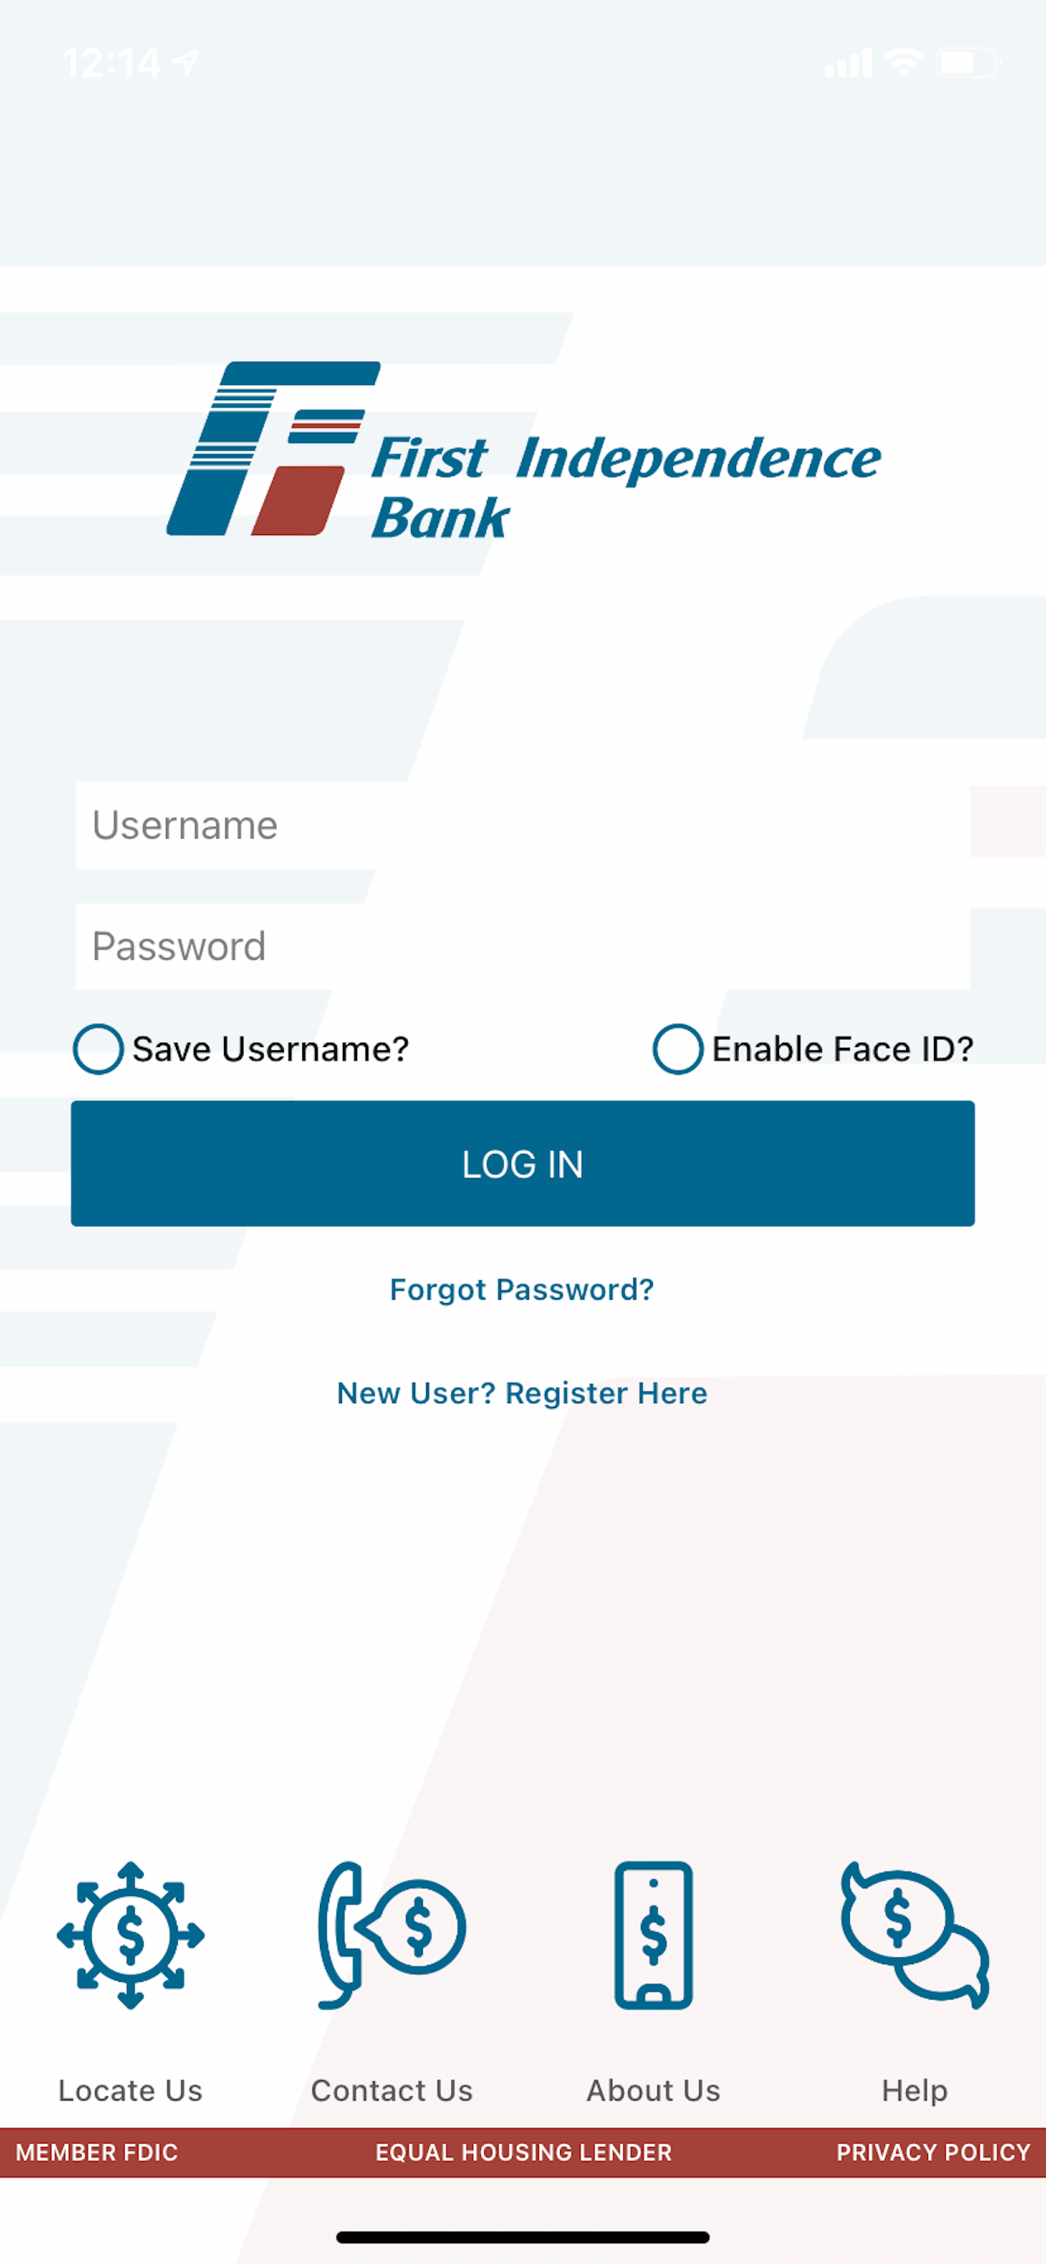Toggle the Enable Face ID circle
The width and height of the screenshot is (1046, 2264).
point(678,1049)
